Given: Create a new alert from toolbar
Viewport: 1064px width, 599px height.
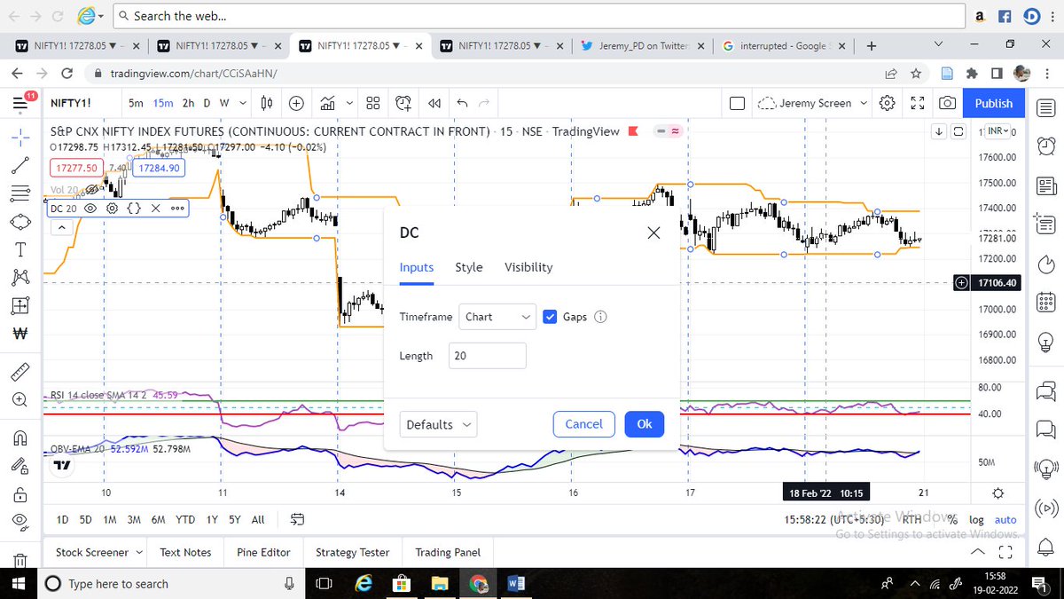Looking at the screenshot, I should 404,103.
